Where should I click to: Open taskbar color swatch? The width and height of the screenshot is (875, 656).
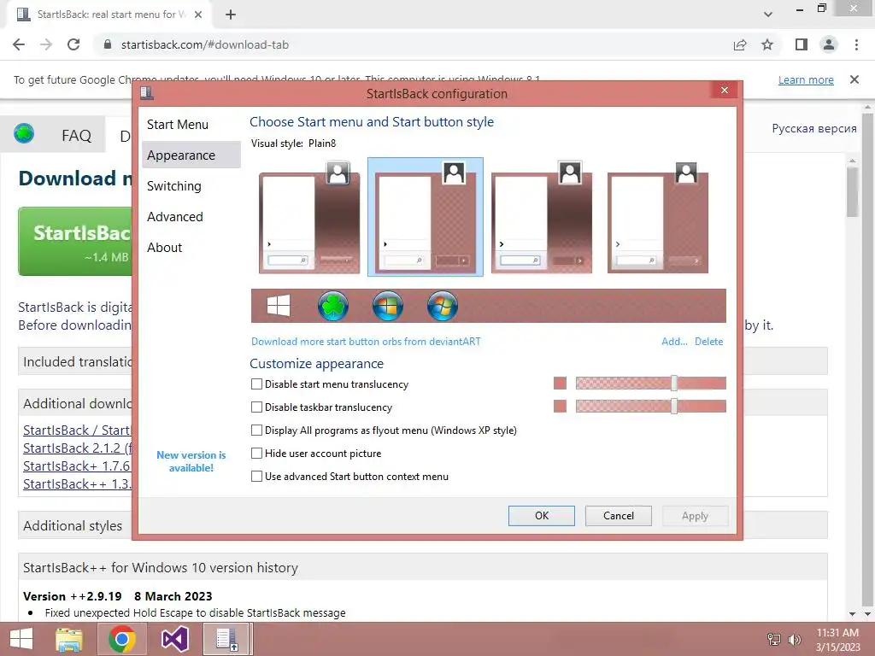pos(560,406)
